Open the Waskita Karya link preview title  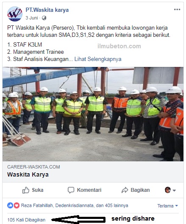pyautogui.click(x=28, y=174)
